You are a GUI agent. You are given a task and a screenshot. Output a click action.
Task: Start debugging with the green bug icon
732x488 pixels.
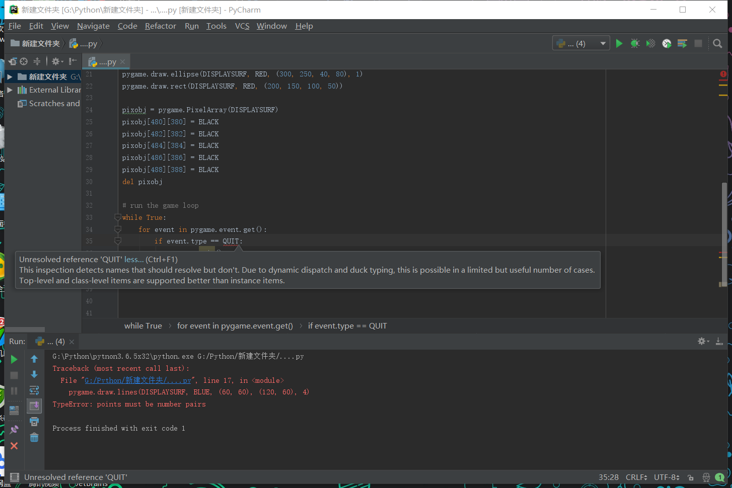(x=635, y=44)
